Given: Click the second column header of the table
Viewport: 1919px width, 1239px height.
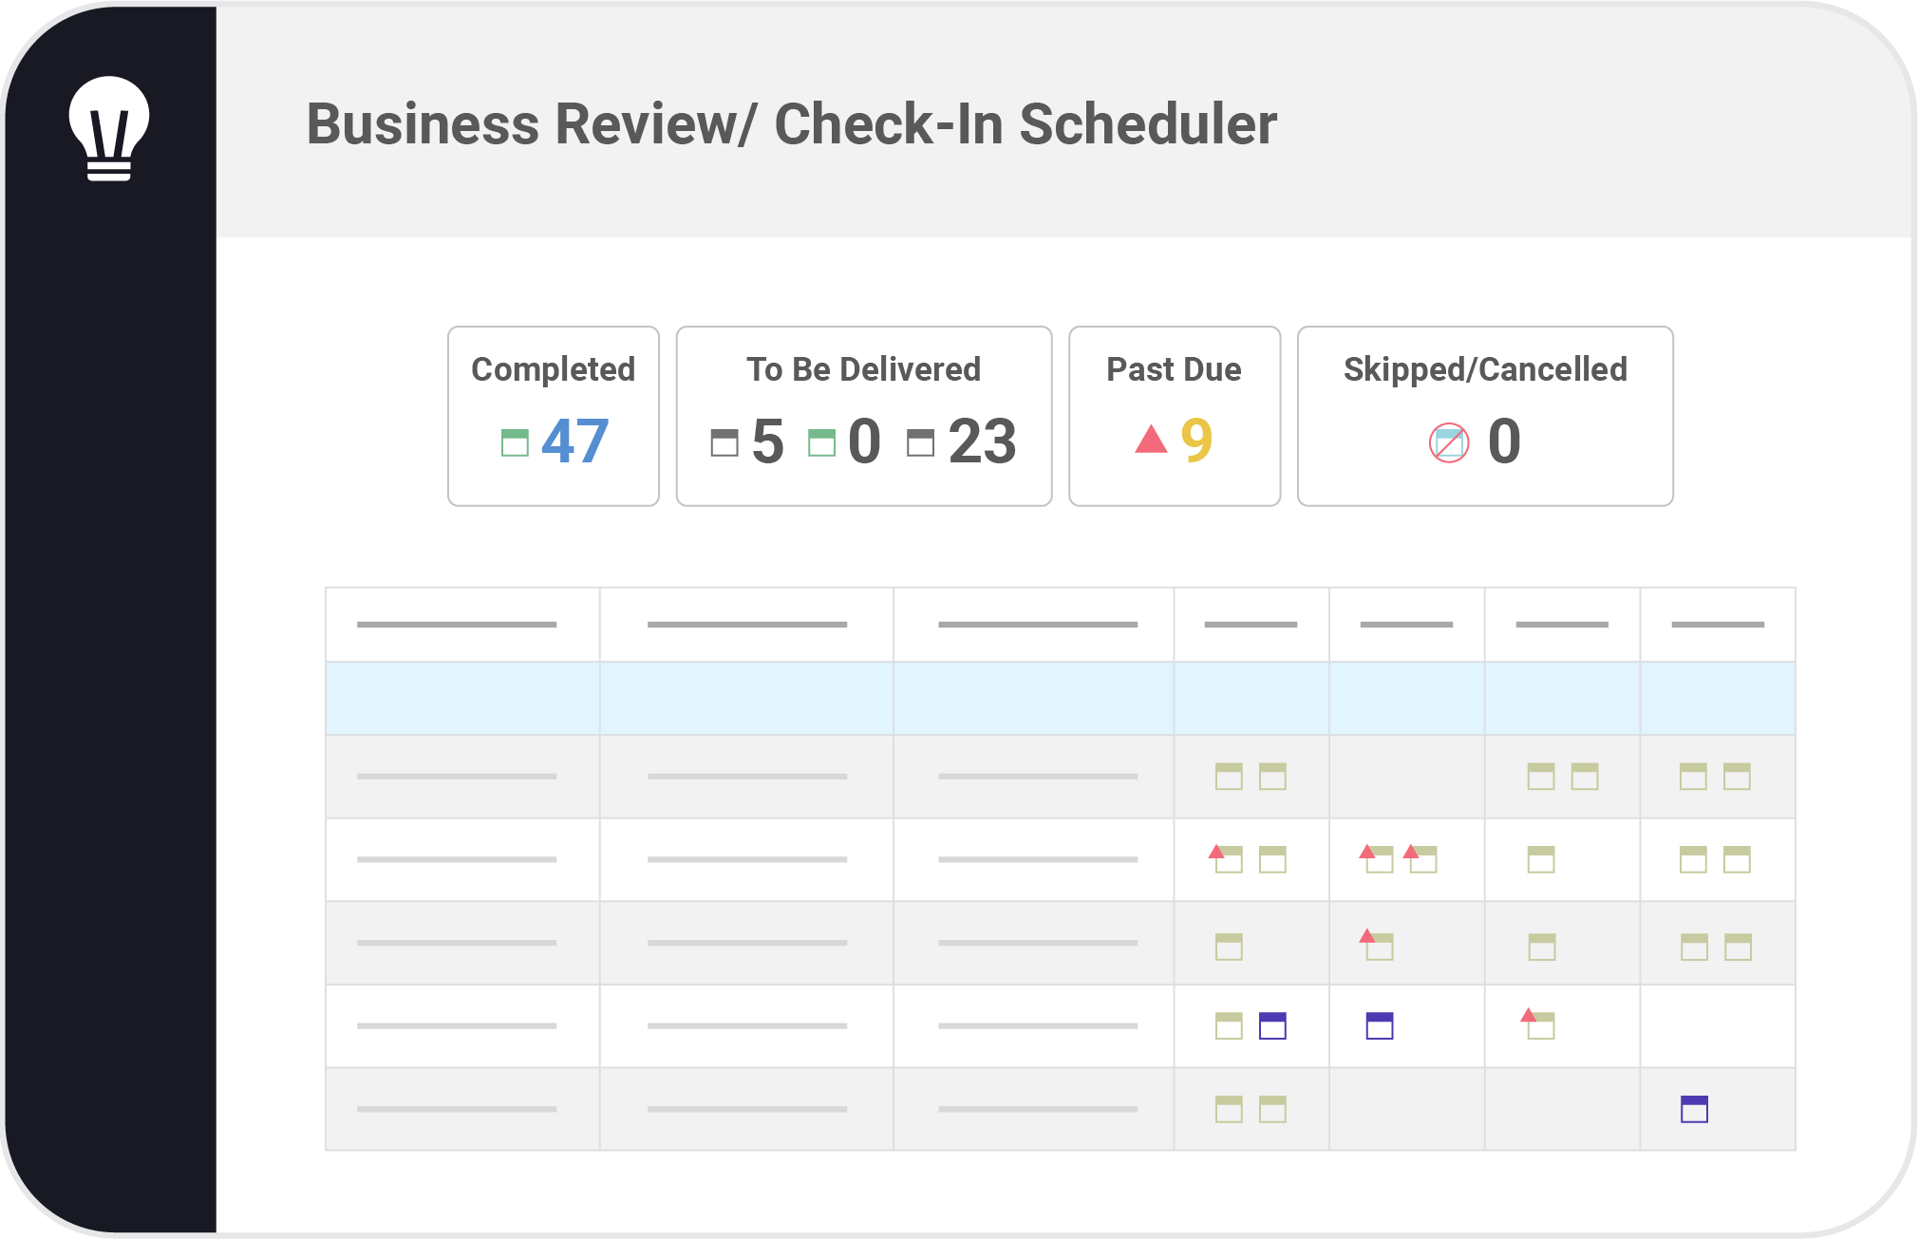Looking at the screenshot, I should tap(746, 625).
